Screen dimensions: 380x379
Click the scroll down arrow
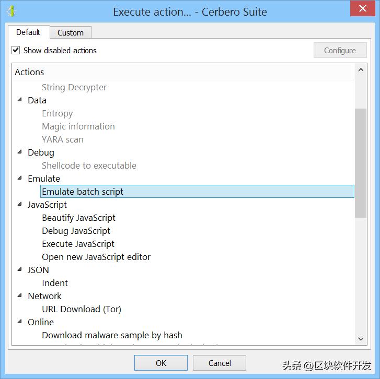(x=361, y=339)
